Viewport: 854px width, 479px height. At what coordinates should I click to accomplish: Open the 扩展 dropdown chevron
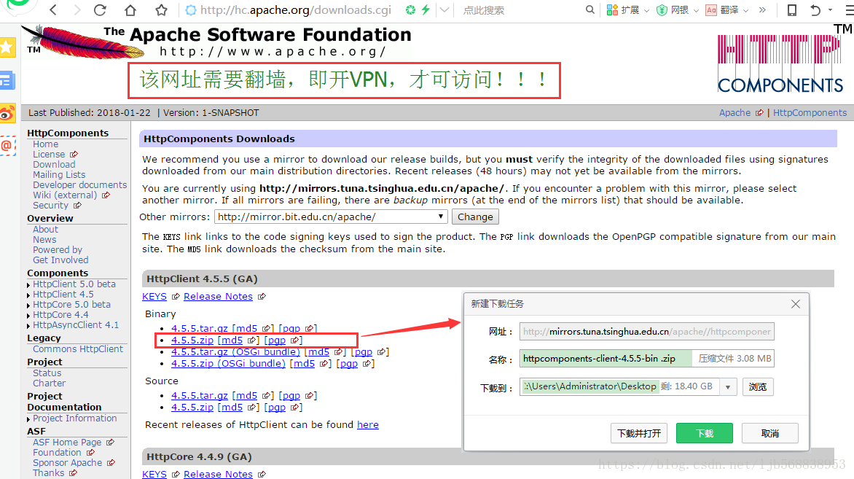point(646,10)
